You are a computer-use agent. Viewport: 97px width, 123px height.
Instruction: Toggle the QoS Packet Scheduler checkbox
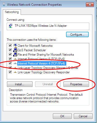(x=10, y=50)
